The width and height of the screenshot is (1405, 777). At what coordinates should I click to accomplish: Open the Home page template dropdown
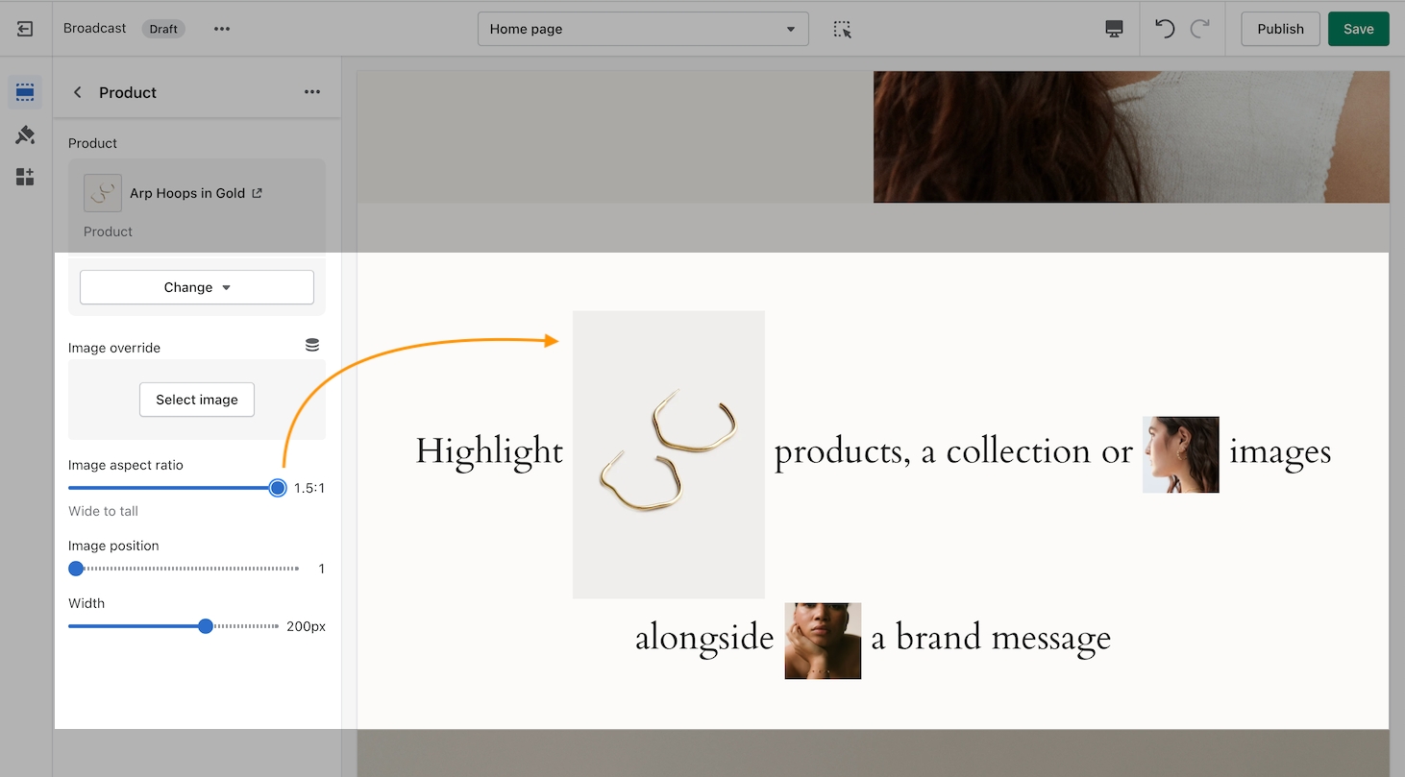[x=643, y=29]
